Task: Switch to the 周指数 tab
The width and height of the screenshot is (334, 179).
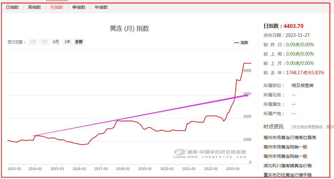Action: click(x=34, y=7)
